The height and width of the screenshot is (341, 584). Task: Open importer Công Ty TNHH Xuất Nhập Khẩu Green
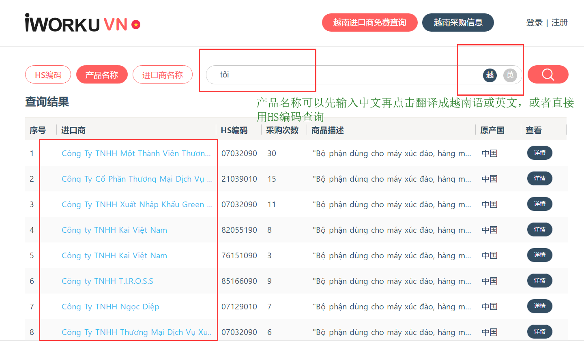click(x=137, y=204)
